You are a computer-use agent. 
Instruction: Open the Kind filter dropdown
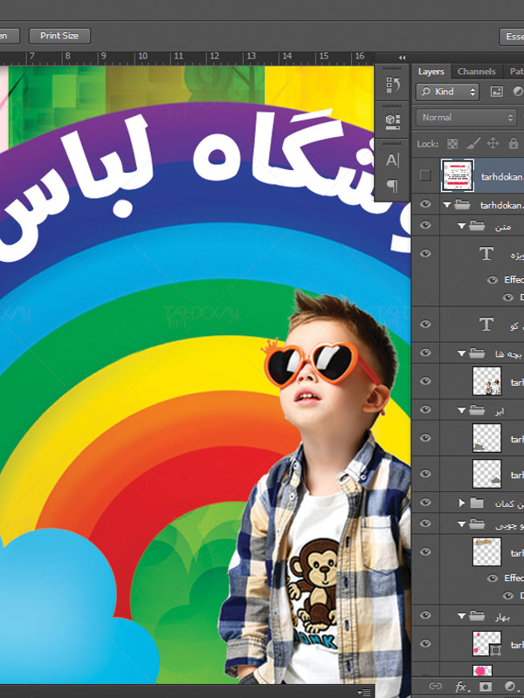(x=448, y=92)
